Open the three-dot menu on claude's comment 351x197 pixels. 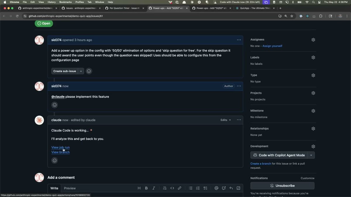[239, 120]
